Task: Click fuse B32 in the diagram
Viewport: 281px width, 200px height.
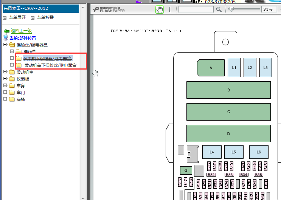Action: (x=211, y=175)
